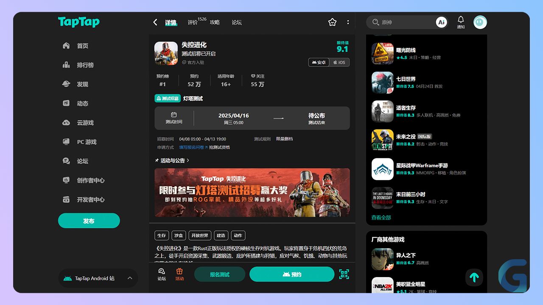This screenshot has height=305, width=543.
Task: Go back with the left arrow
Action: (x=155, y=22)
